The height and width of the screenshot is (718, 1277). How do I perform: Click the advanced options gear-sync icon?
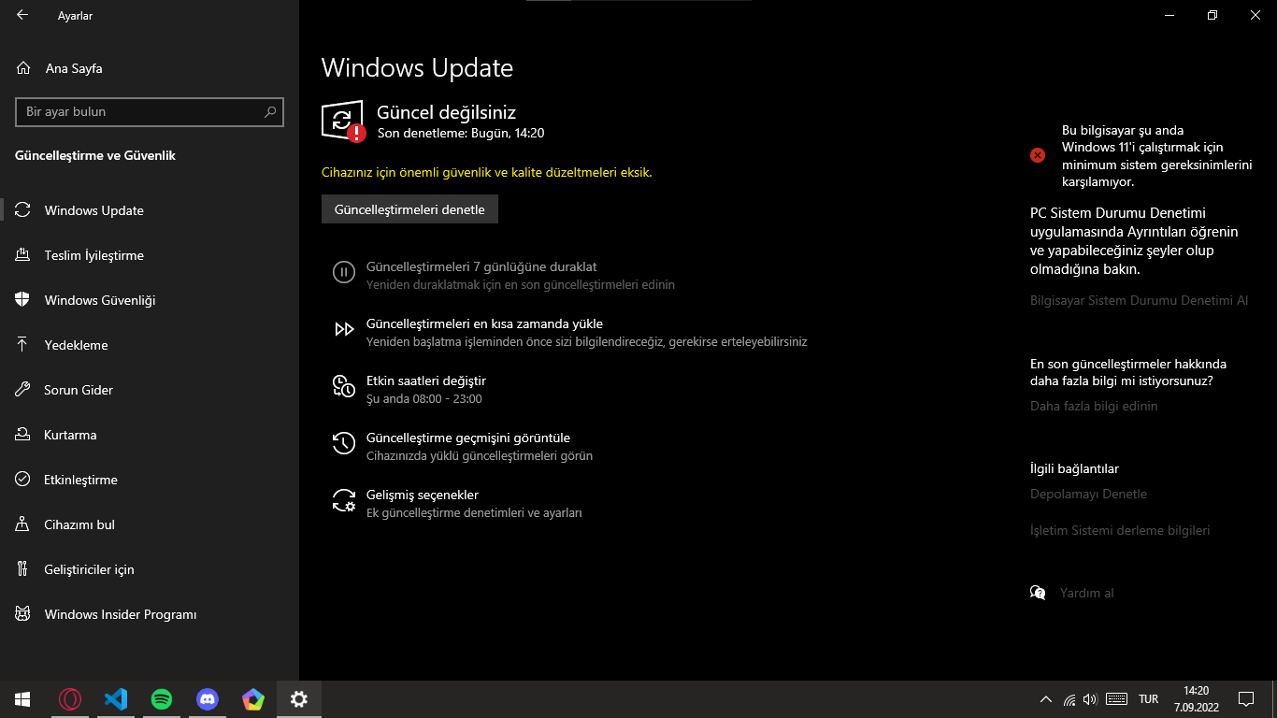click(344, 500)
